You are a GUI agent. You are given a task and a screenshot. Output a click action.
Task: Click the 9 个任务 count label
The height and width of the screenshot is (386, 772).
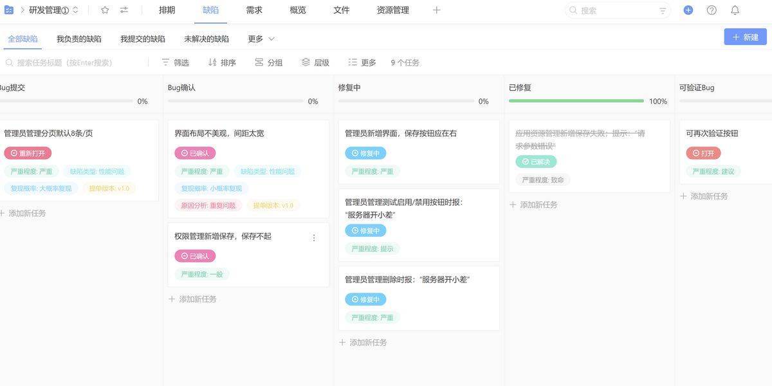pyautogui.click(x=405, y=62)
